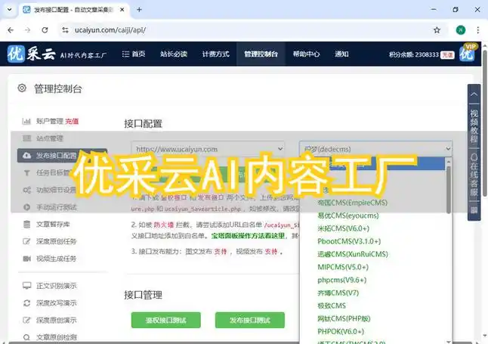Screen dimensions: 488x344
Task: Click the 优采云 logo
Action: click(31, 54)
